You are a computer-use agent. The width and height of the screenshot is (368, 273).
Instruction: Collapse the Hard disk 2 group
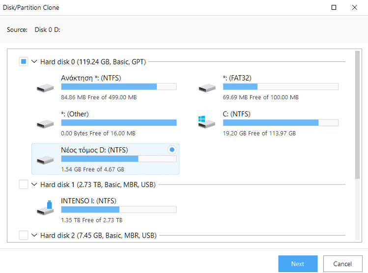34,235
